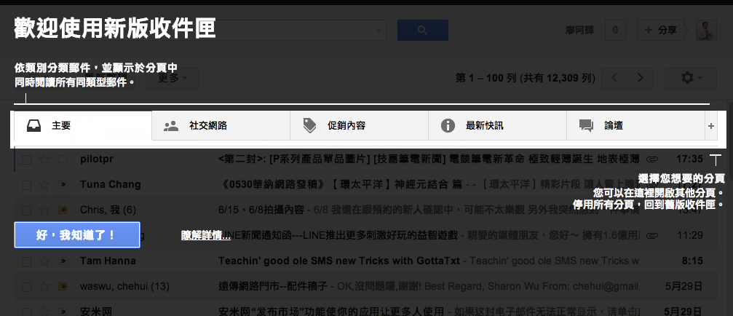Open the Teachin' good ole SMS email
733x316 pixels.
[339, 261]
